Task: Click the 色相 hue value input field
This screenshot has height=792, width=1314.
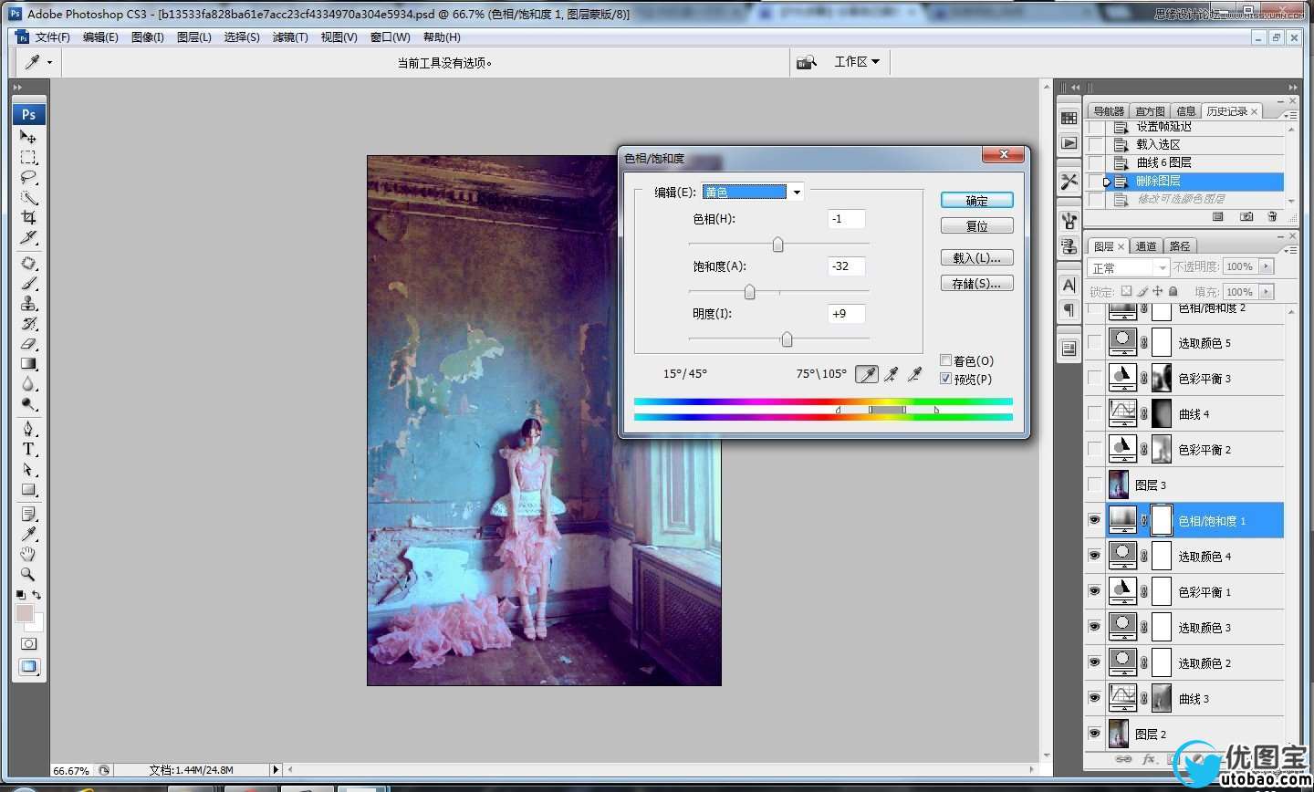Action: pos(846,219)
